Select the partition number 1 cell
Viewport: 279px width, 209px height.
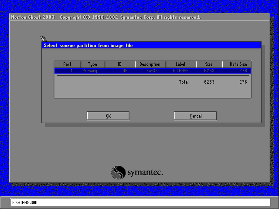(71, 71)
